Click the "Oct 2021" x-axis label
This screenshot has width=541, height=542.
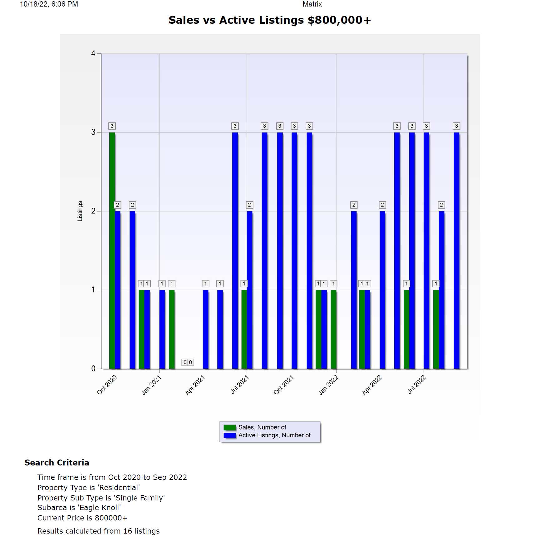283,385
